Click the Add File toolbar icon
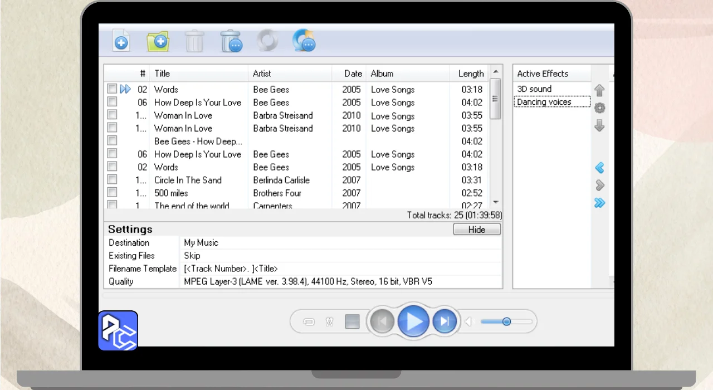Viewport: 713px width, 390px height. pos(121,41)
